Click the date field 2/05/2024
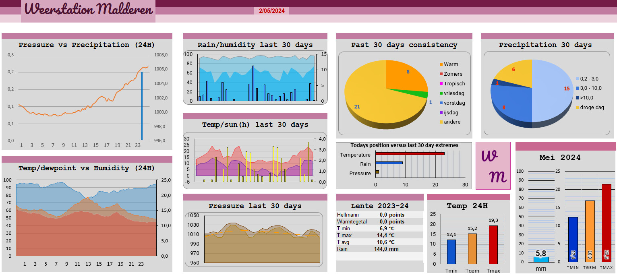617x275 pixels. pos(272,11)
